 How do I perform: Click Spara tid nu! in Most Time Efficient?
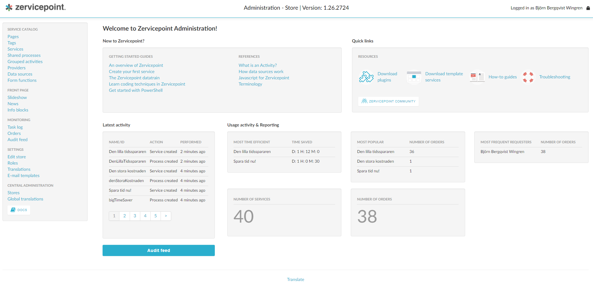(x=245, y=161)
